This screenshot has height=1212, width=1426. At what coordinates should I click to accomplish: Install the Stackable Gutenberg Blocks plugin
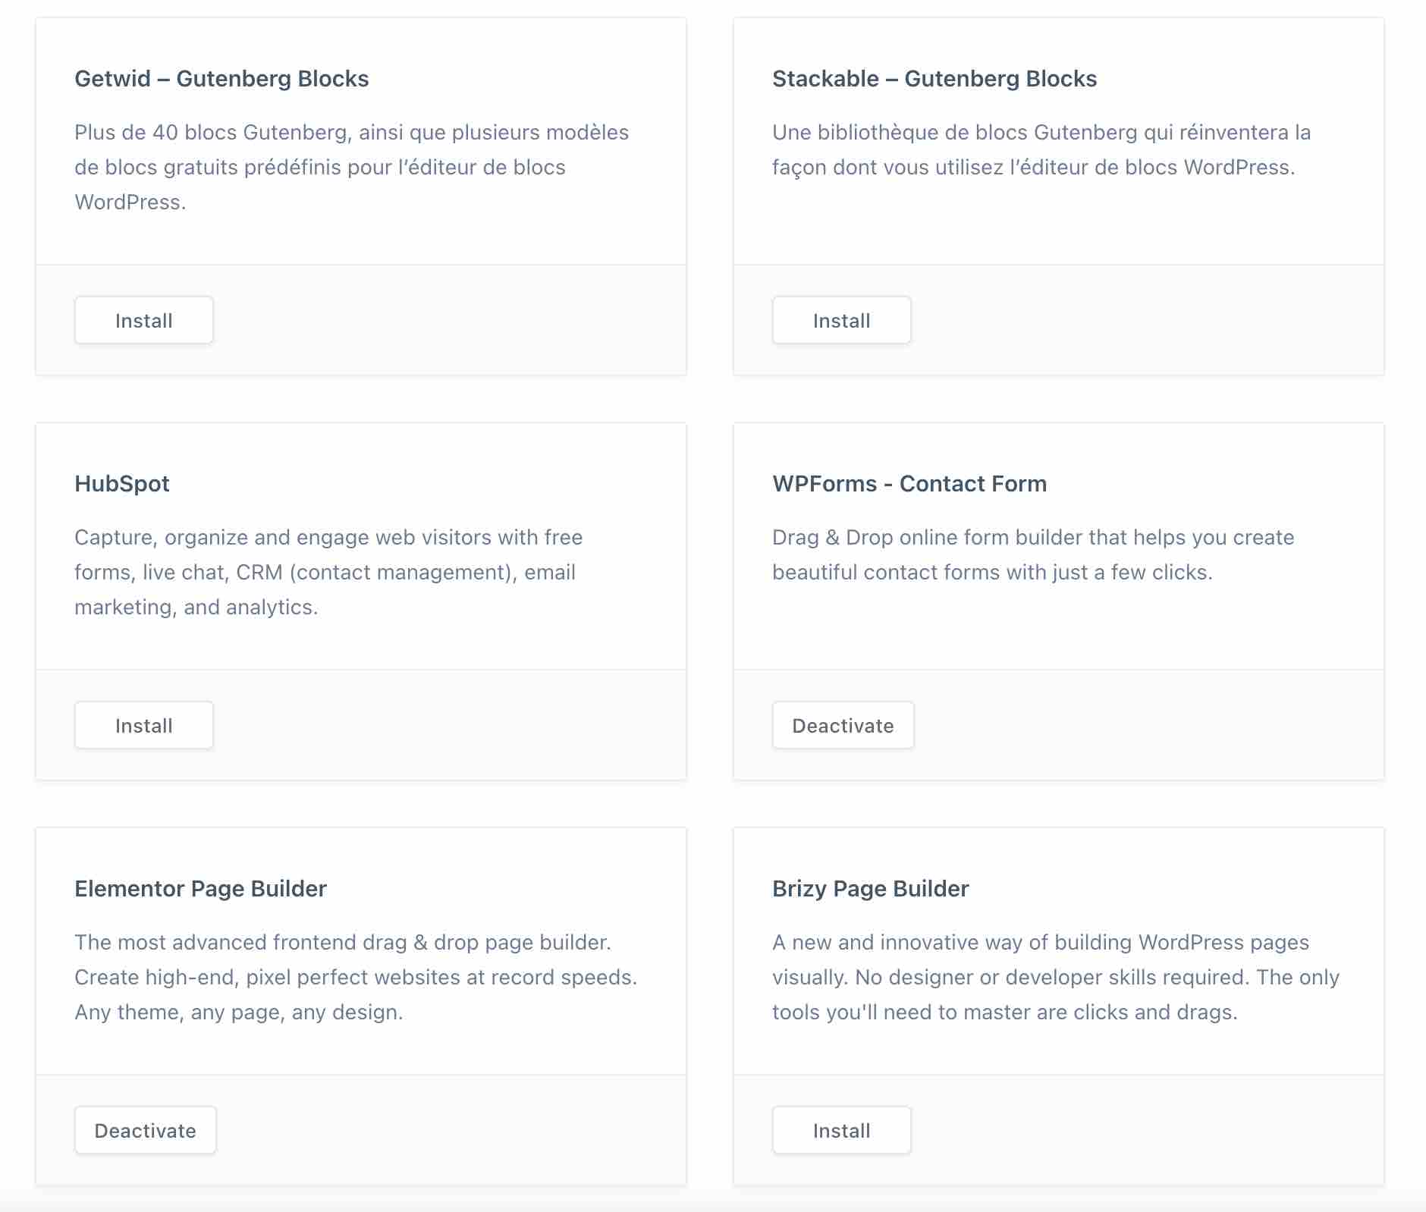point(841,320)
